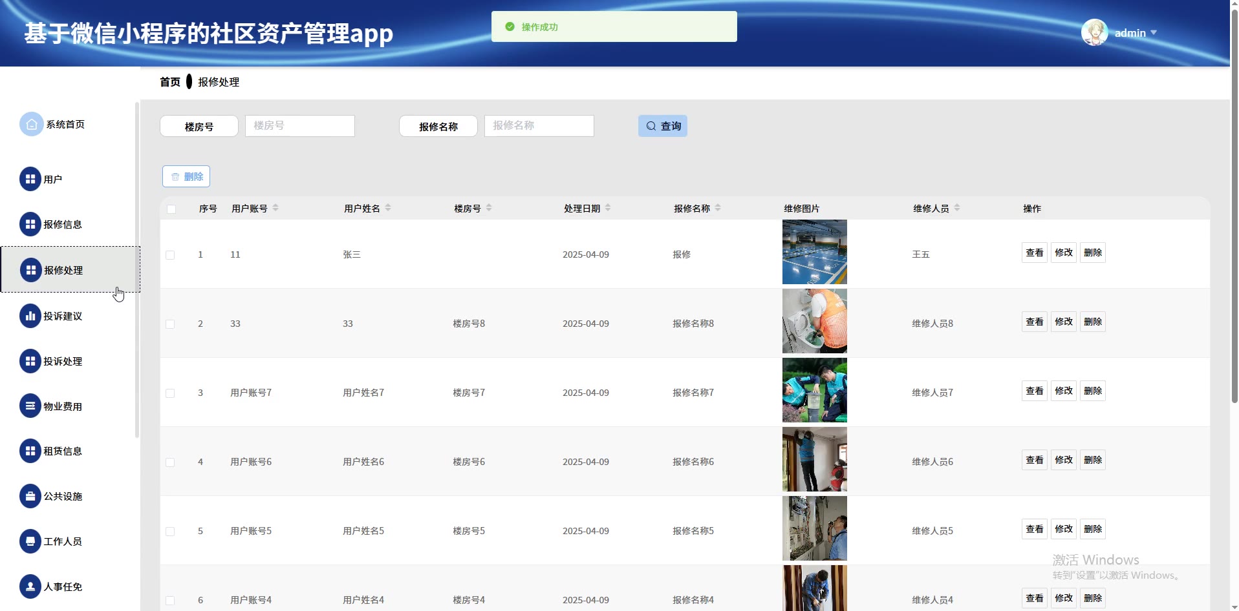Click the 系统首页 home icon in sidebar
Image resolution: width=1239 pixels, height=611 pixels.
coord(31,125)
